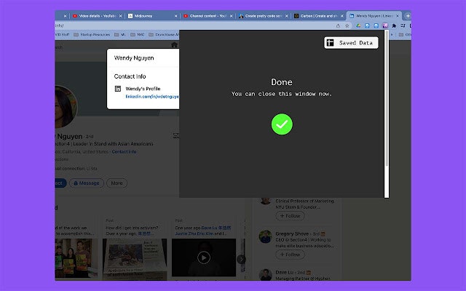Click the Connect button
The height and width of the screenshot is (291, 466).
[x=60, y=183]
